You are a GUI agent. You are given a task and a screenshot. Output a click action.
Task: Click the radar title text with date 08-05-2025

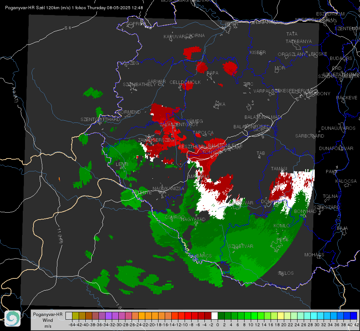(x=74, y=8)
